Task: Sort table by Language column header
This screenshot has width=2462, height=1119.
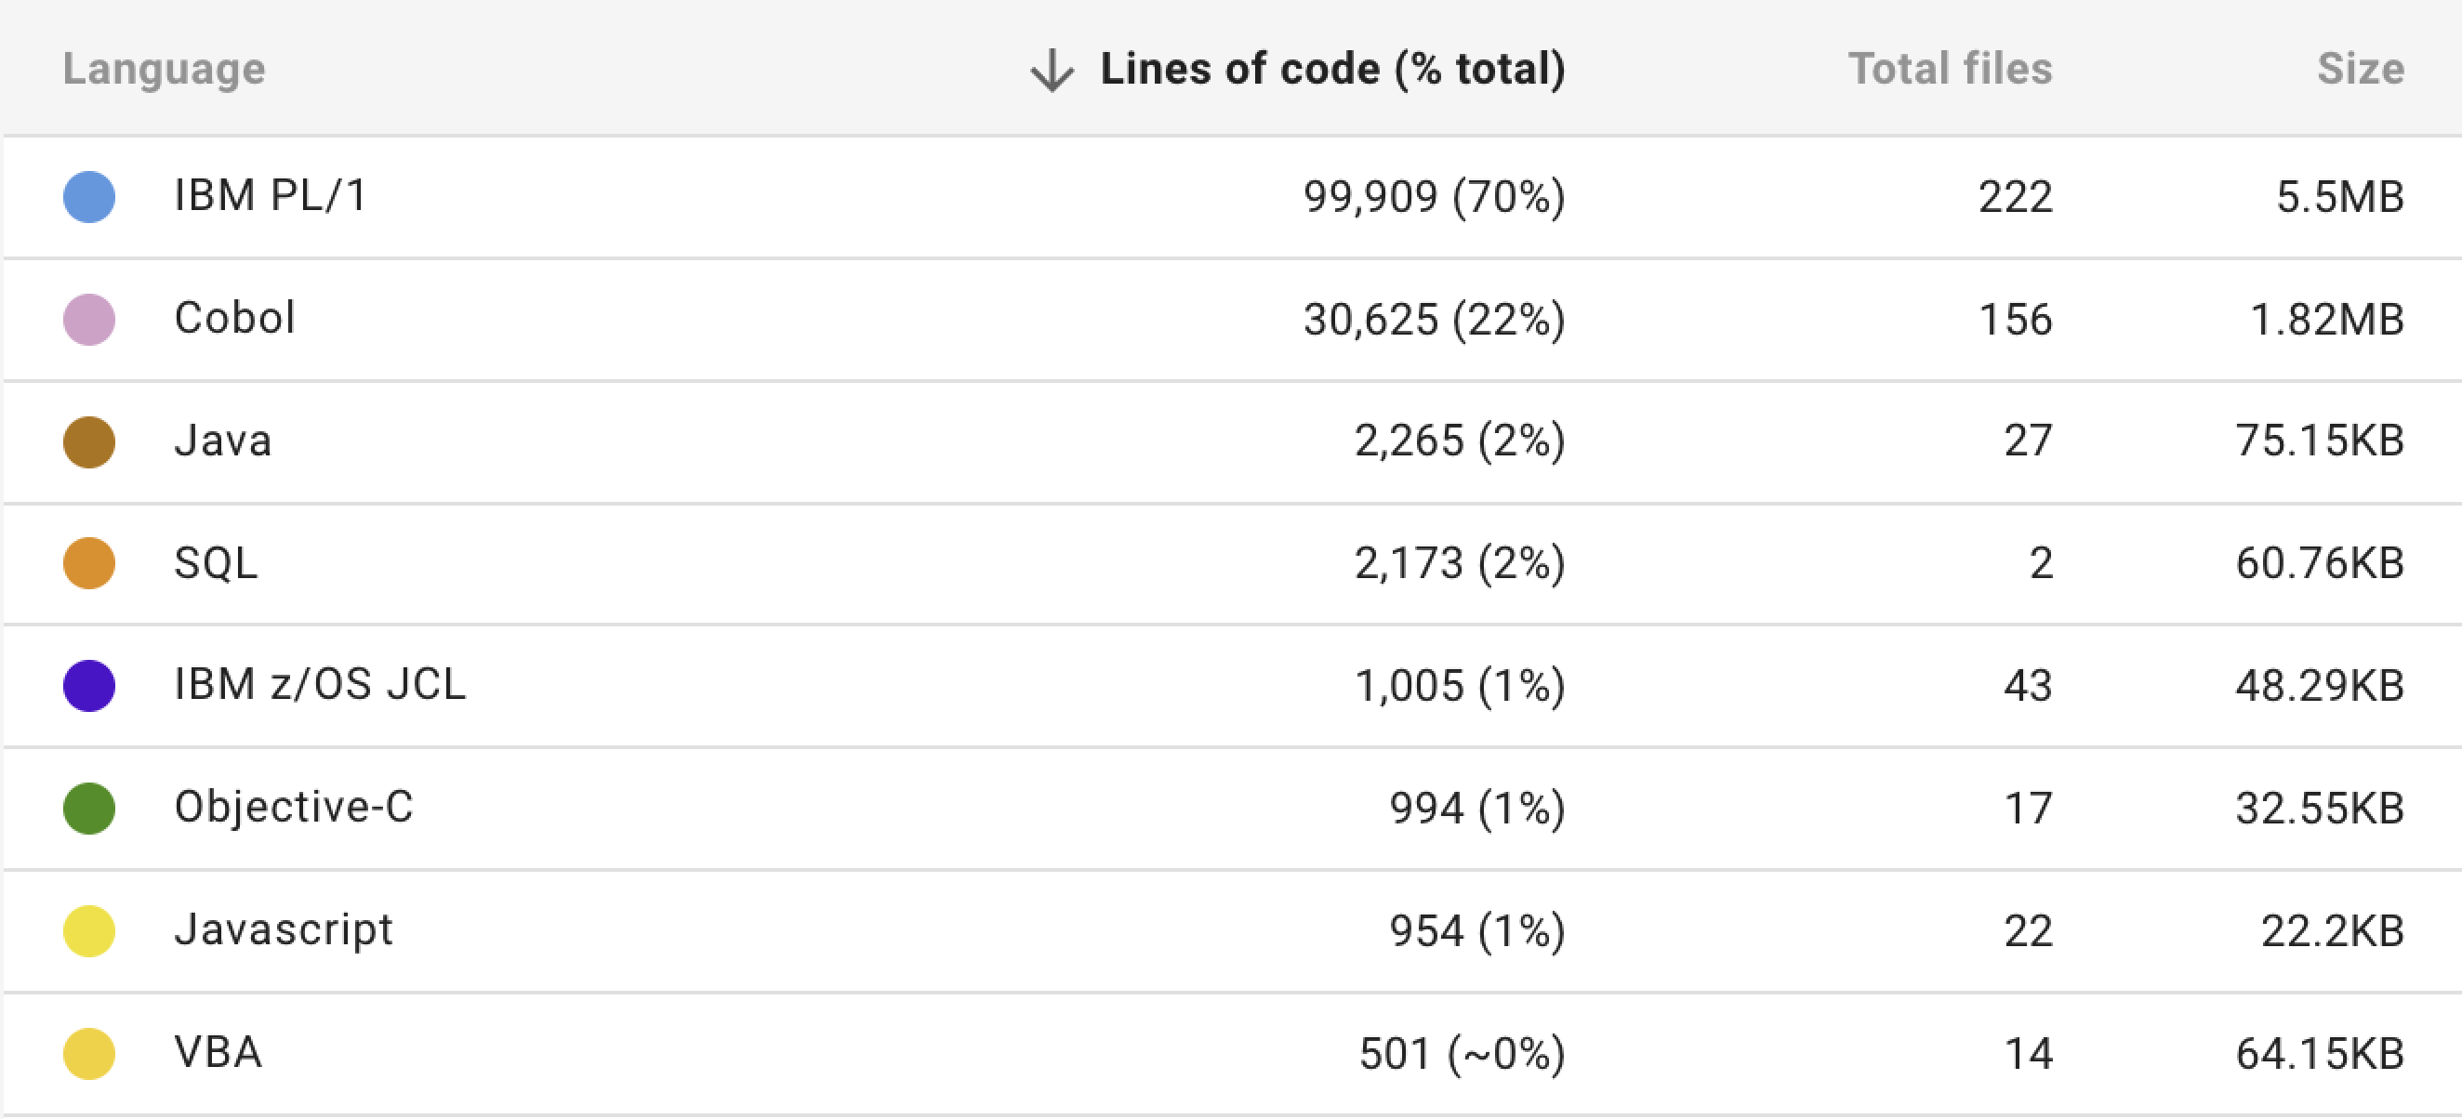Action: pos(164,70)
